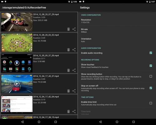Image resolution: width=156 pixels, height=125 pixels.
Task: Click Duration: 0:19 text
Action: 39,100
